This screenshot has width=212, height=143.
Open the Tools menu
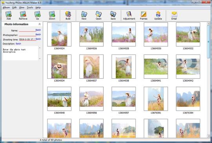[30, 7]
